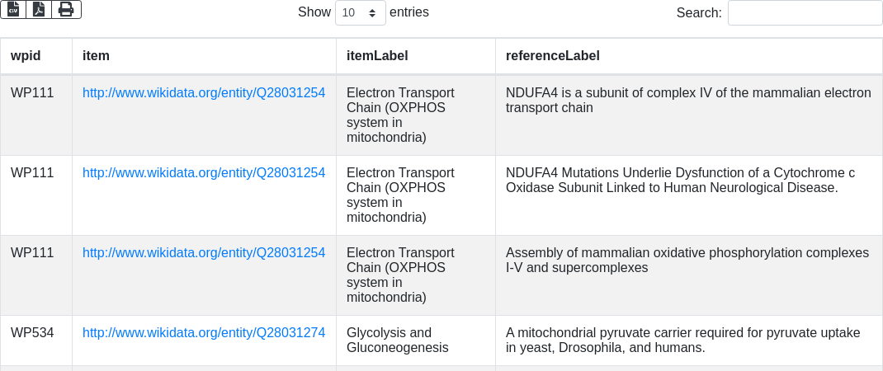Open first row Q28031254 Wikidata link
Screen dimensions: 883x371
pos(204,93)
